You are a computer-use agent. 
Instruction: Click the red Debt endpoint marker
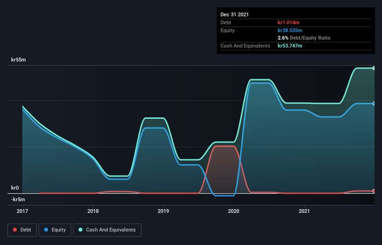(x=374, y=191)
